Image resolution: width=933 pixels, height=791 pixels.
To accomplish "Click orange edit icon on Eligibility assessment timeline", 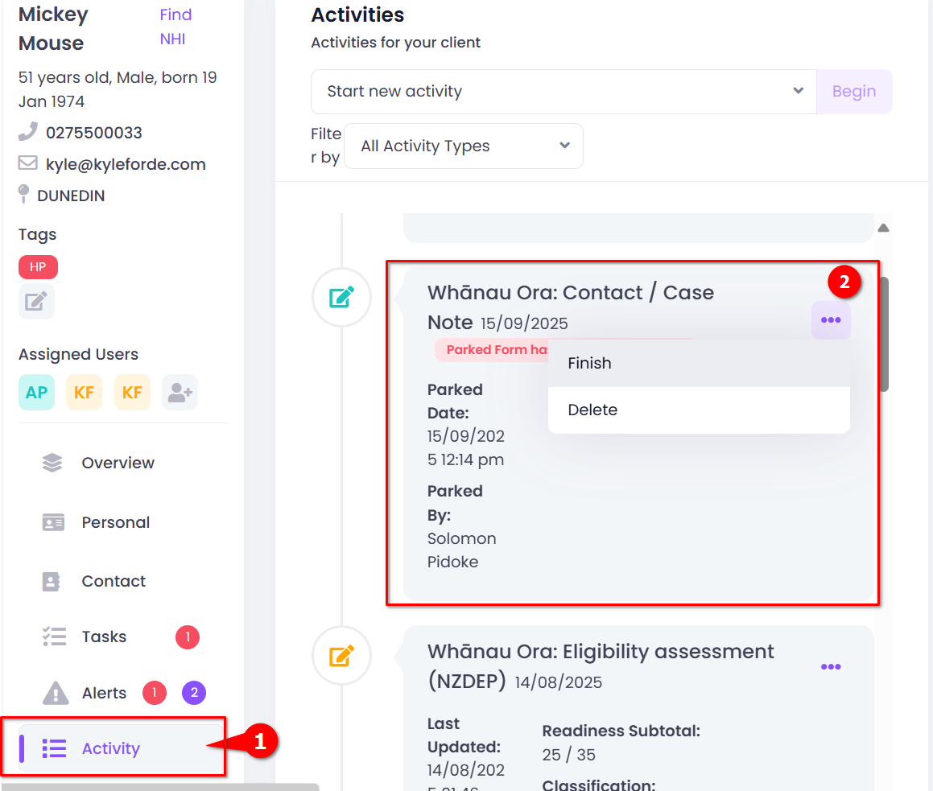I will [x=341, y=655].
